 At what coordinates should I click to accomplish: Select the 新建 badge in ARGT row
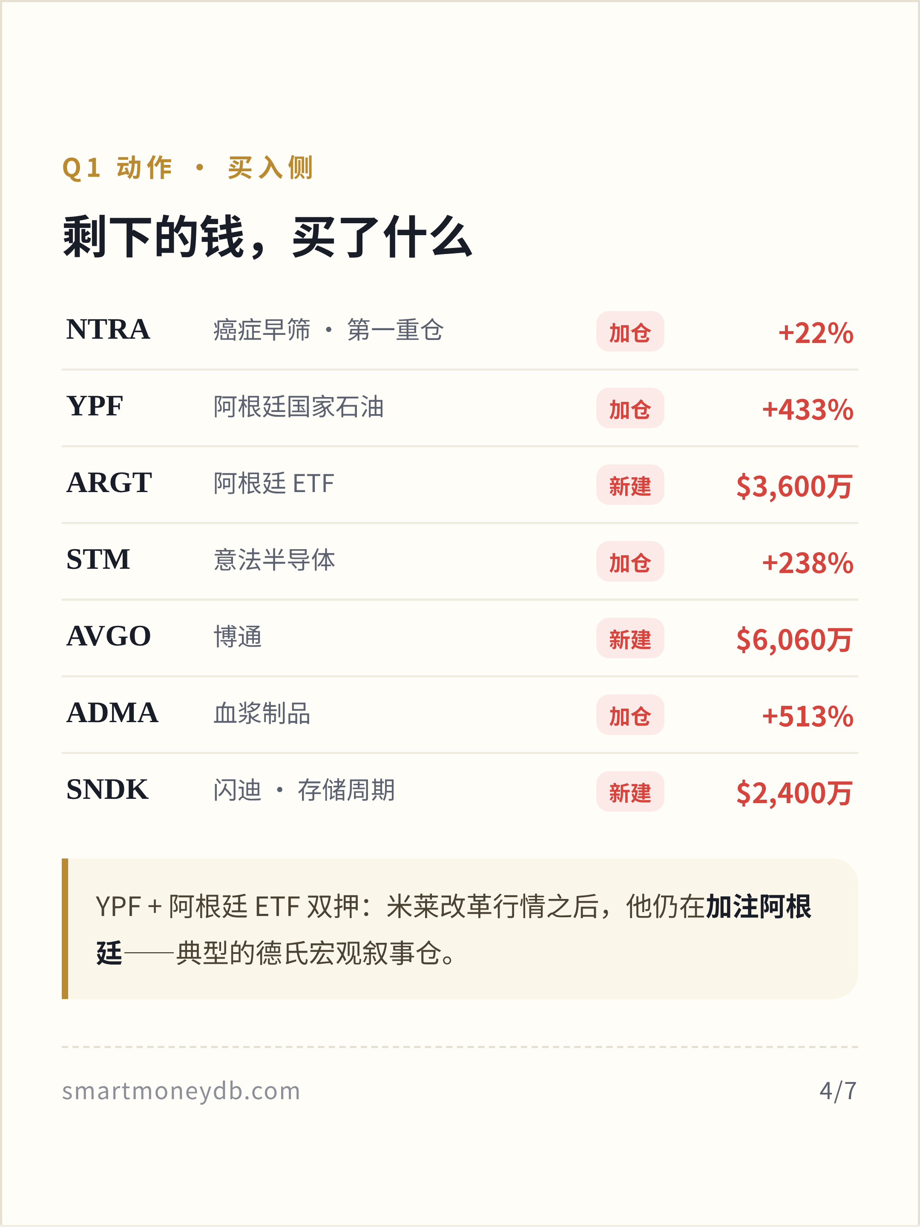[630, 485]
